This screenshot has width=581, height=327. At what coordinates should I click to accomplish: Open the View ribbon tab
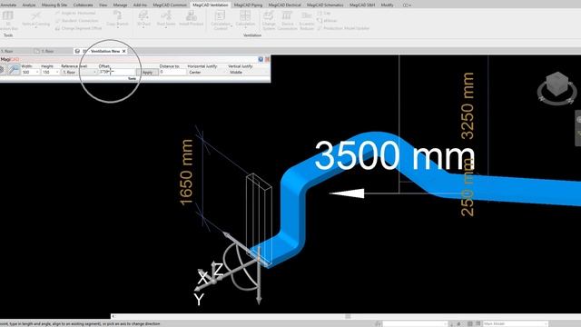pos(103,5)
